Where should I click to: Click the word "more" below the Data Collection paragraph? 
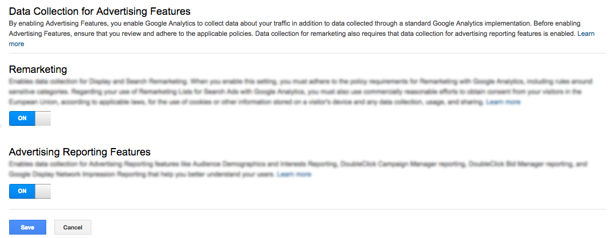pos(17,44)
